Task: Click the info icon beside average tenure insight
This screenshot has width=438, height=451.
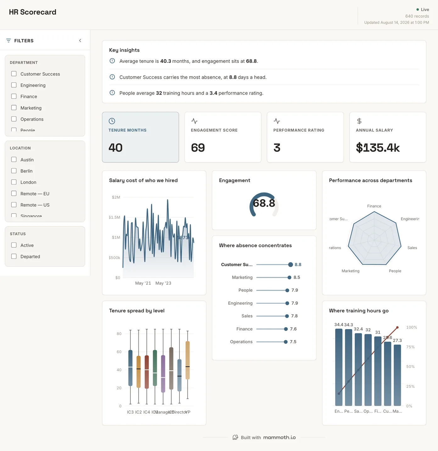Action: pos(112,61)
